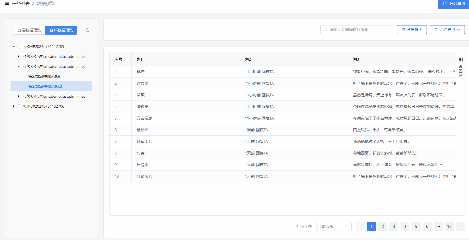Go to page 3

point(394,226)
